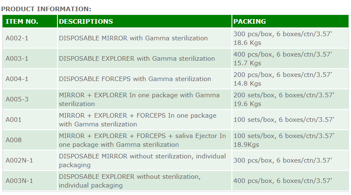Click the PRODUCT INFORMATION heading

pos(46,9)
